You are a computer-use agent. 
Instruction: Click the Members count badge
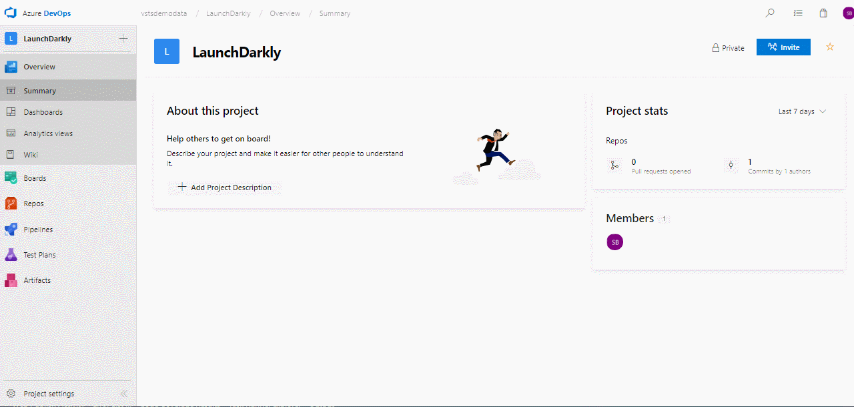[664, 219]
